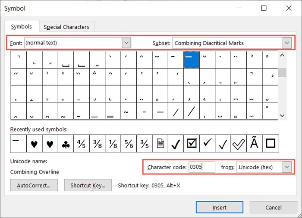Pick the ring above symbol in top row
The height and width of the screenshot is (218, 302).
coord(270,60)
